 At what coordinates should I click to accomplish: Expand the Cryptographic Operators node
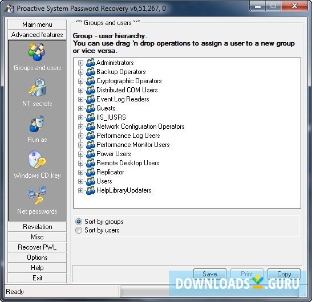point(80,81)
